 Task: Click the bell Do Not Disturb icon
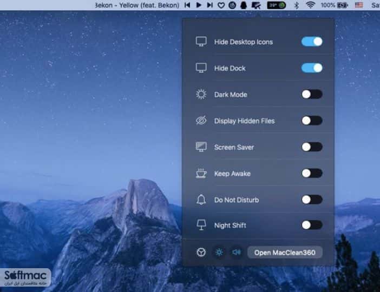pyautogui.click(x=201, y=200)
